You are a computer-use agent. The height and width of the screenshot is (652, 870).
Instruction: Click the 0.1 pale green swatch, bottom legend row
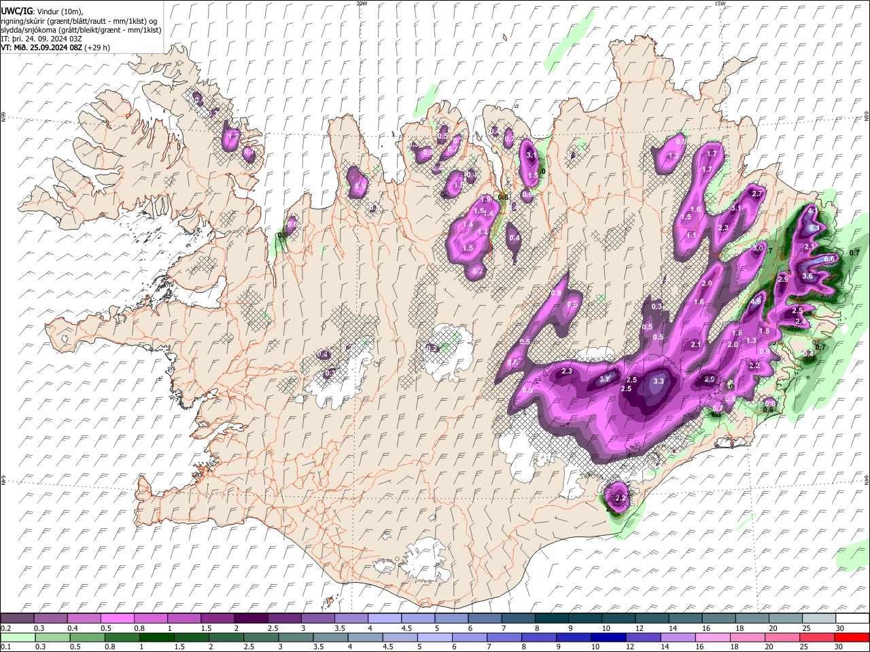(18, 637)
